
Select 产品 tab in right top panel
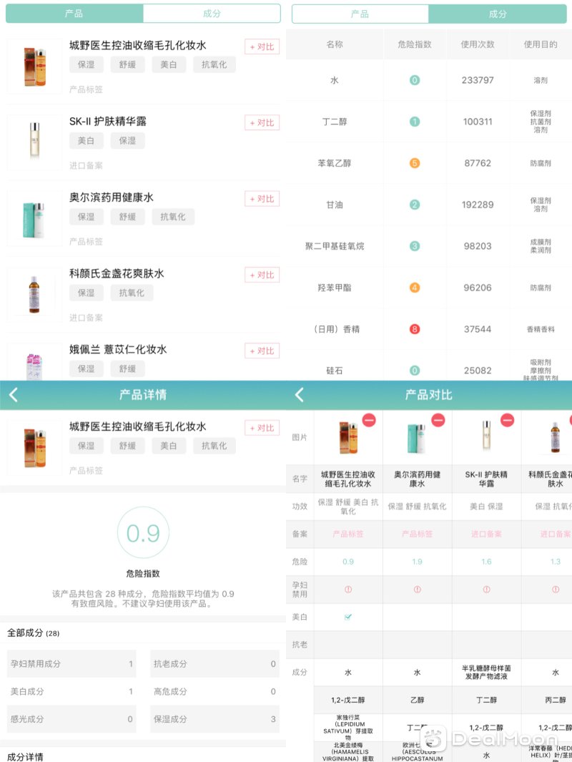pyautogui.click(x=360, y=14)
